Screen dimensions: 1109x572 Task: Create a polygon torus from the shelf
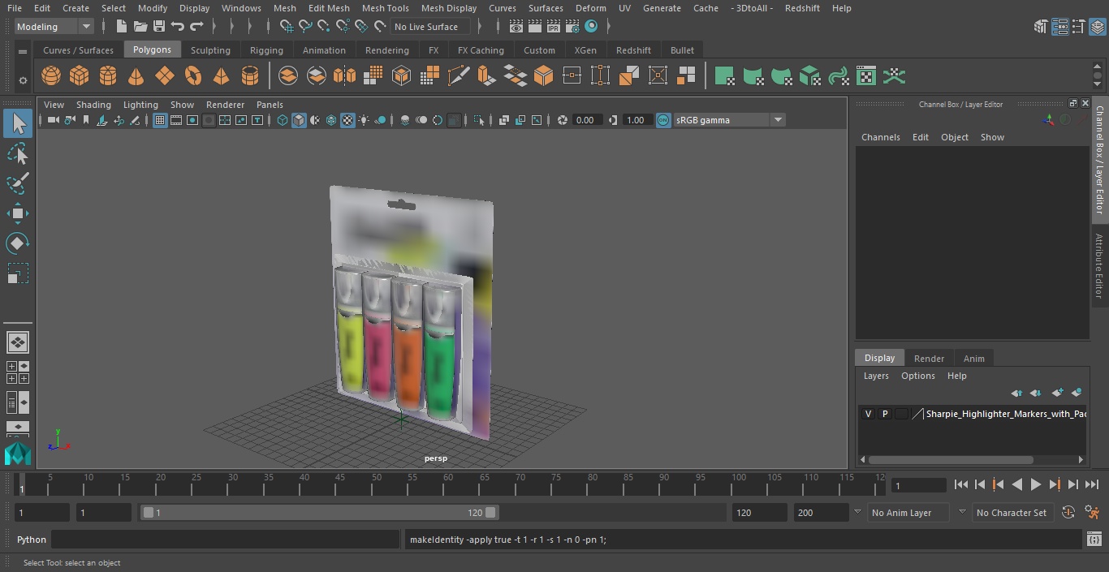point(193,76)
